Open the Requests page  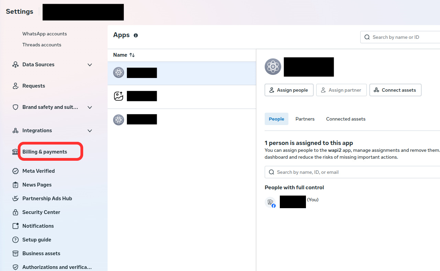[34, 86]
